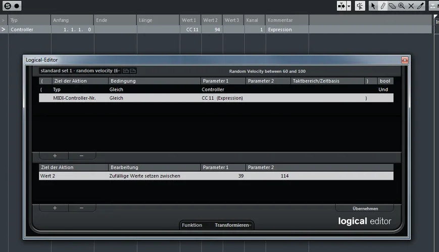Open the preset dropdown standard set 1

pyautogui.click(x=80, y=71)
